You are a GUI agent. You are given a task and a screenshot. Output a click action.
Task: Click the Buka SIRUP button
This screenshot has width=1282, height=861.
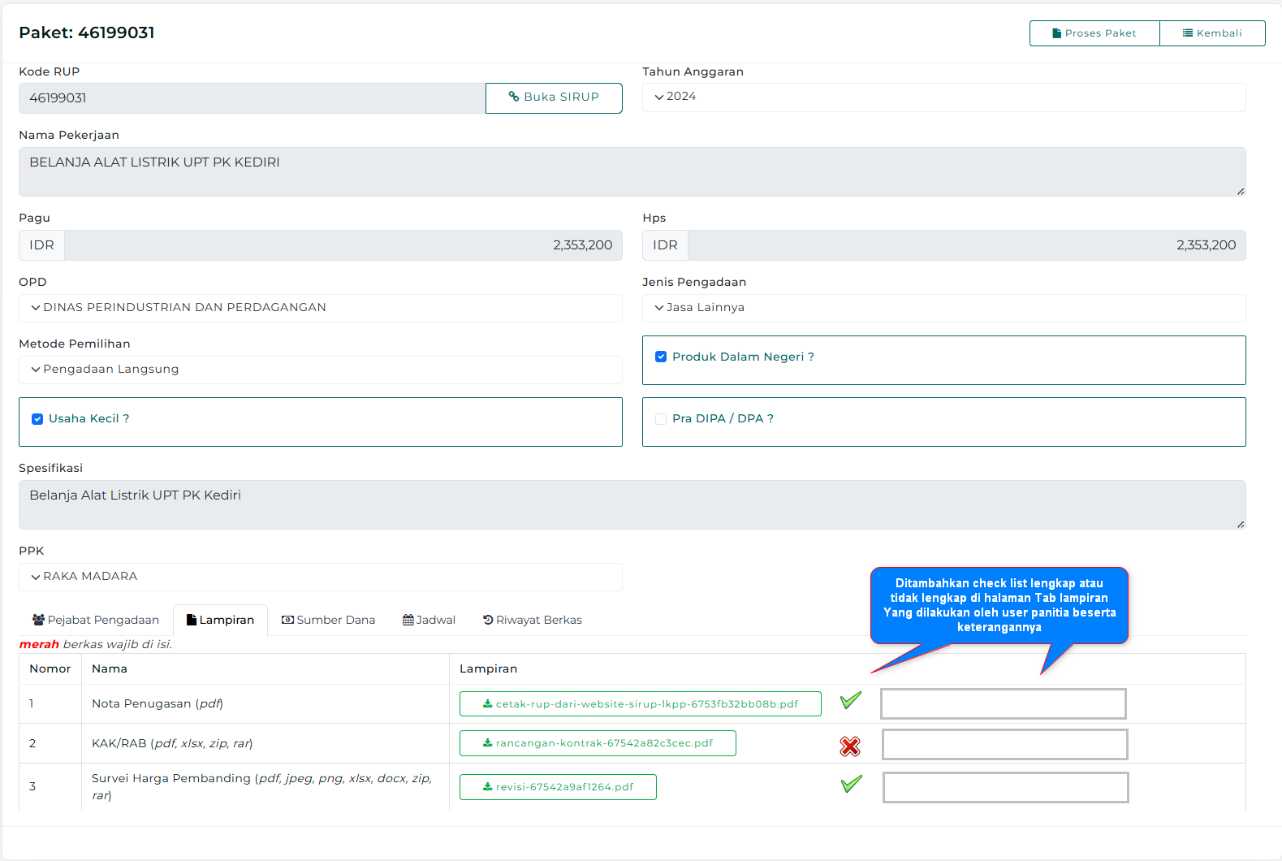pos(554,97)
